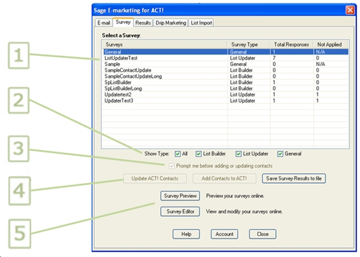This screenshot has width=360, height=257.
Task: Toggle the All show type checkbox
Action: (177, 154)
